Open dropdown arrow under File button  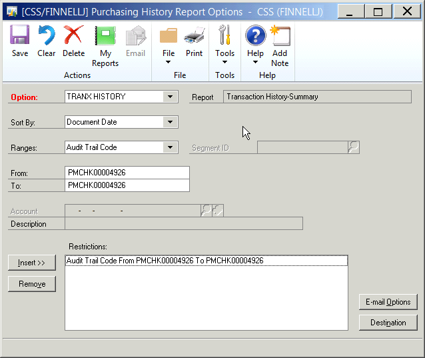tap(168, 62)
